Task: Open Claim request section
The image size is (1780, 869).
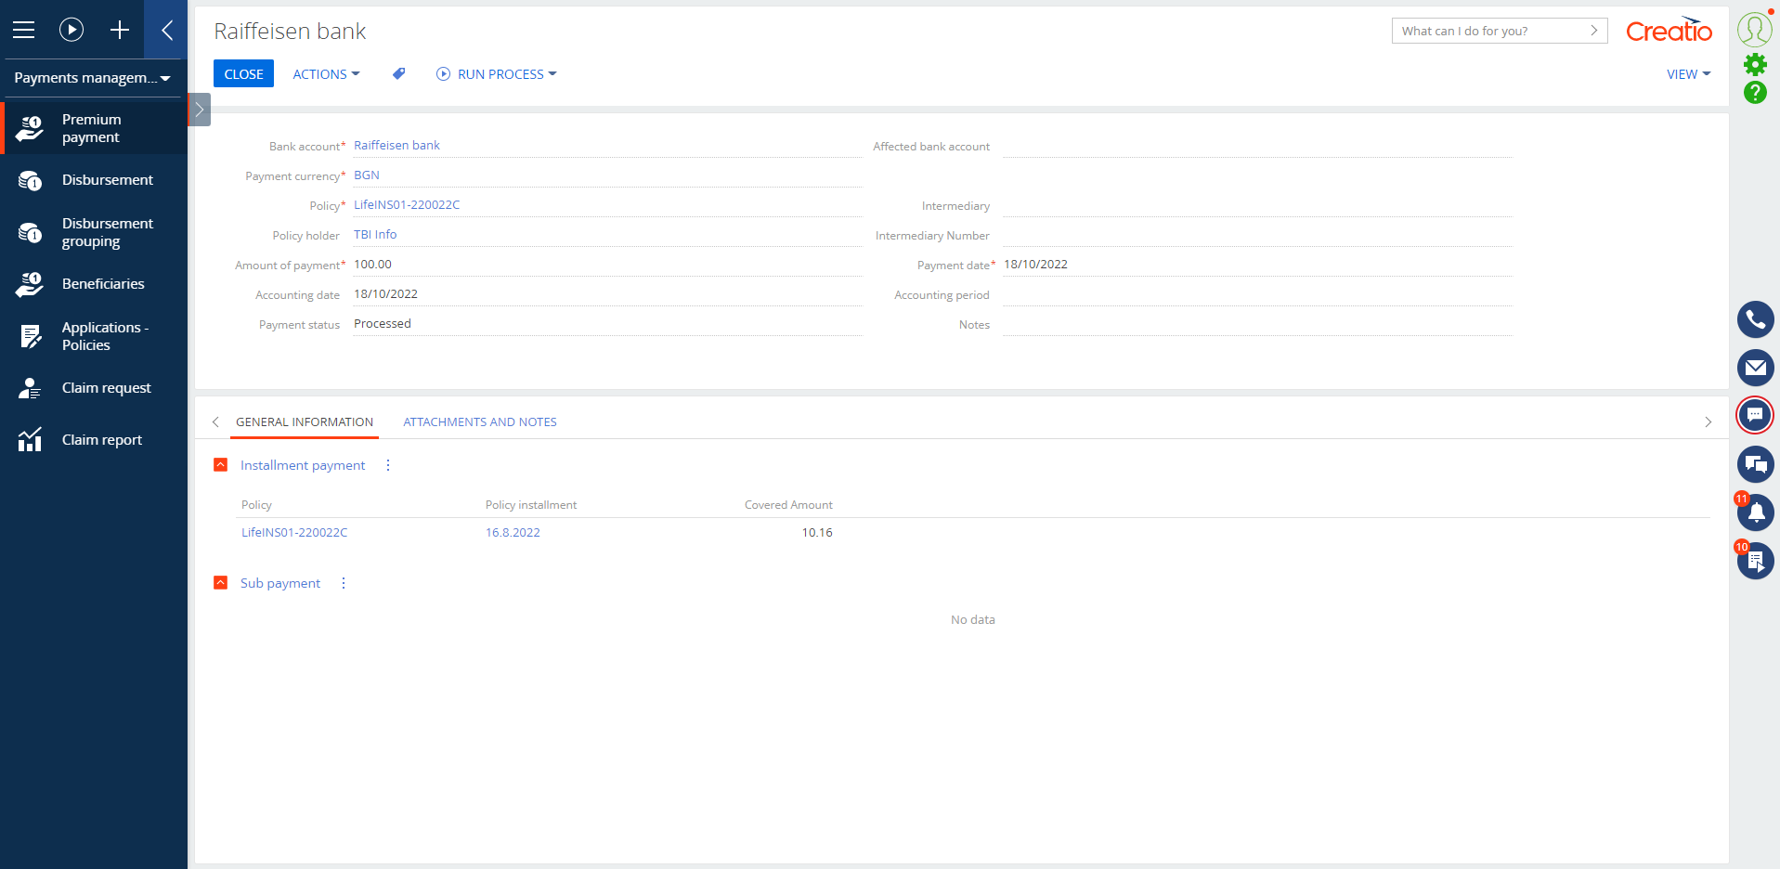Action: 94,388
